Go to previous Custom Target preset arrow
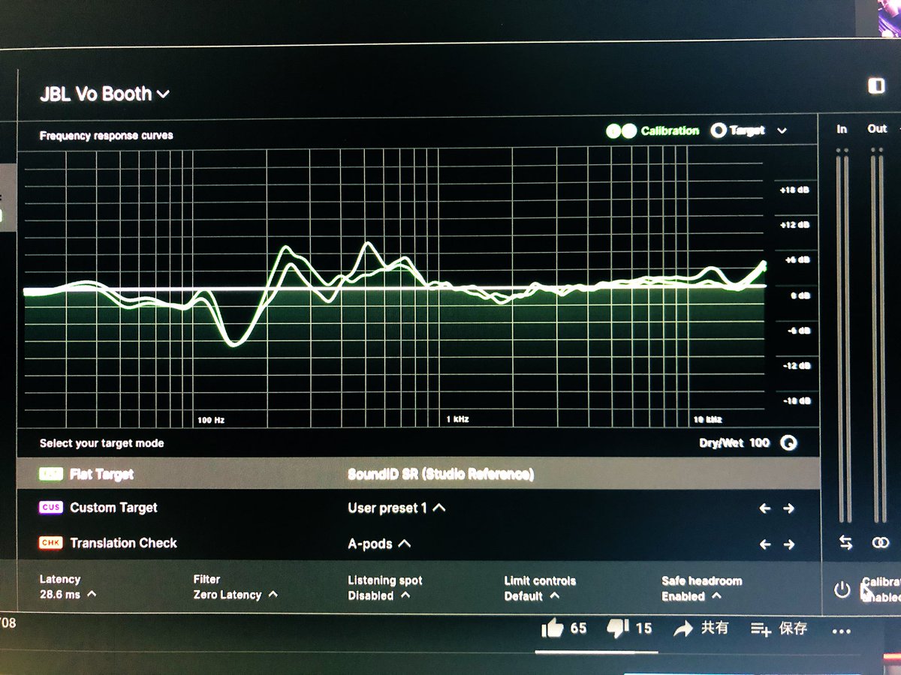The image size is (901, 675). (x=764, y=508)
